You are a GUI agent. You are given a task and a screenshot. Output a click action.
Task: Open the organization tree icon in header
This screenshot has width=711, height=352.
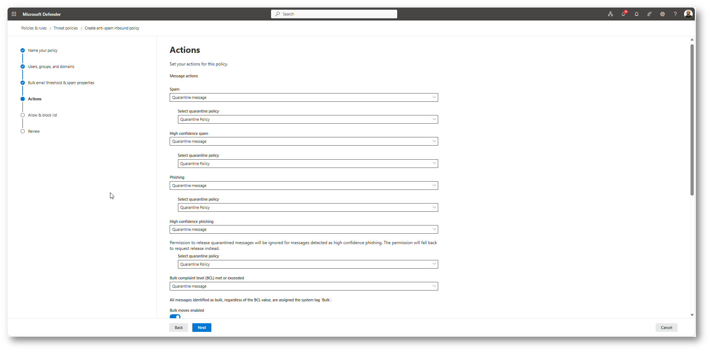click(610, 14)
